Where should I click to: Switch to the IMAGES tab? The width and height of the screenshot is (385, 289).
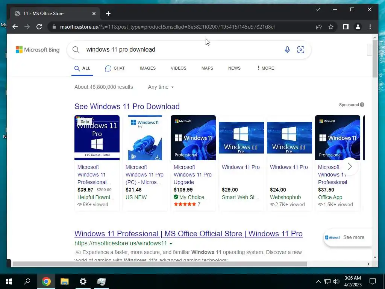click(x=147, y=68)
